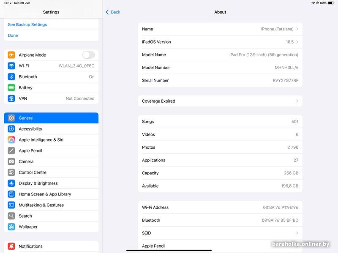
Task: Tap the Bluetooth settings icon
Action: [11, 76]
